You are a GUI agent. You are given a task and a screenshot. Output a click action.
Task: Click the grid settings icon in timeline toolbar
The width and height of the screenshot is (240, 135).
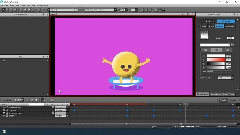[52, 100]
